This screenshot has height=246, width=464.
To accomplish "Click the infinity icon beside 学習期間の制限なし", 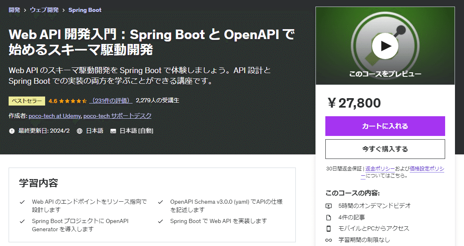I will pos(328,239).
